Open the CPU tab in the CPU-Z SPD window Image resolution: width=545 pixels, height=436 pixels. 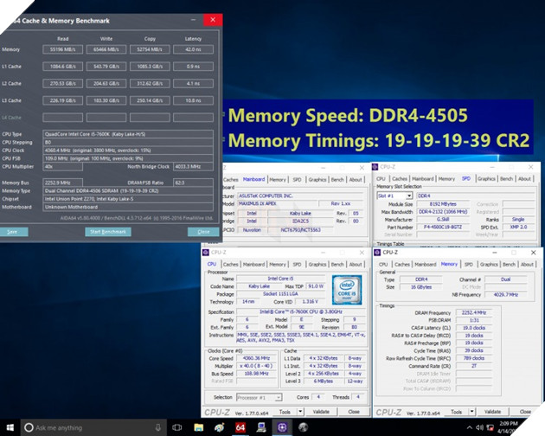pos(381,179)
